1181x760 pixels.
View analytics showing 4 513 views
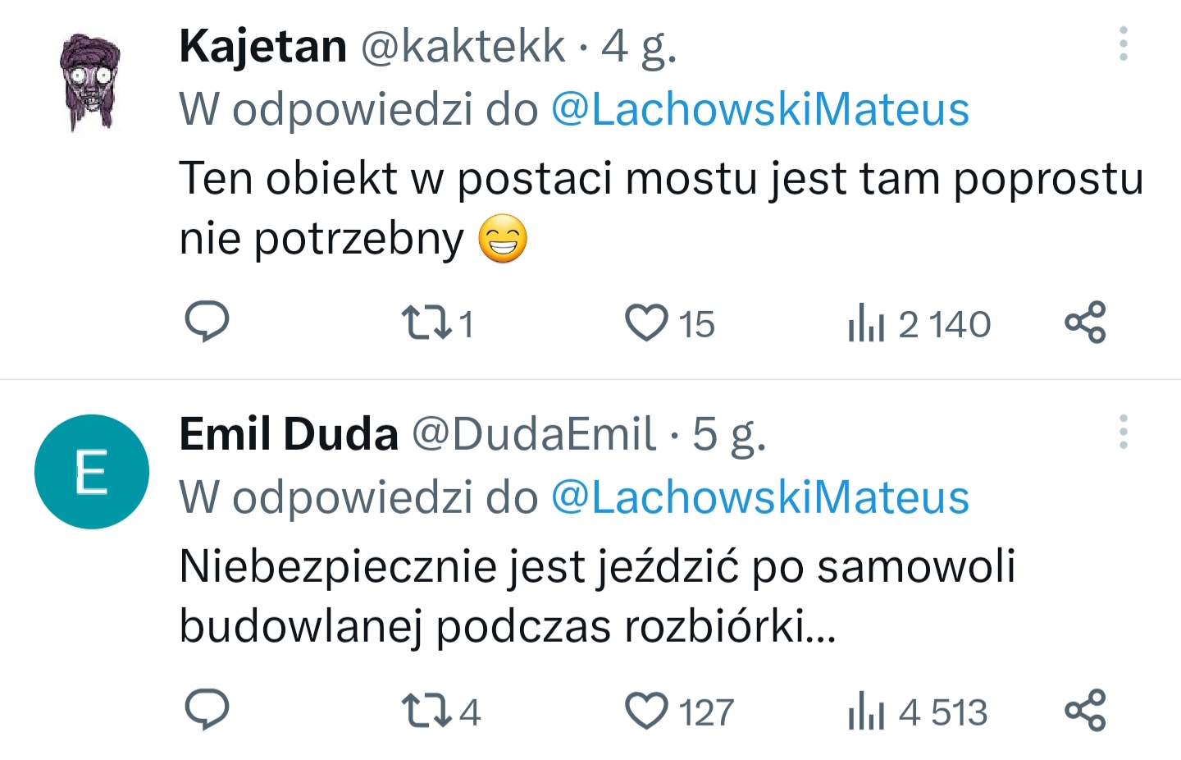(918, 712)
